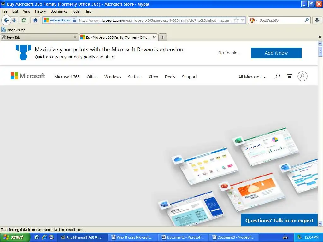
Task: Open the Help menu
Action: (88, 11)
